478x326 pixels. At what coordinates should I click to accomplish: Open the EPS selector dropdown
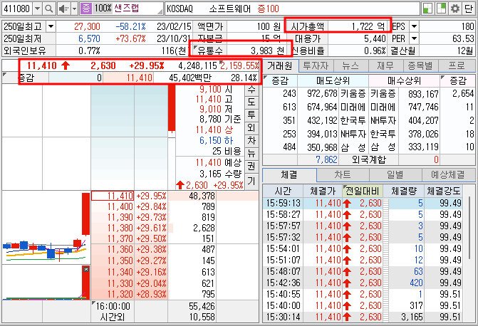coord(414,26)
